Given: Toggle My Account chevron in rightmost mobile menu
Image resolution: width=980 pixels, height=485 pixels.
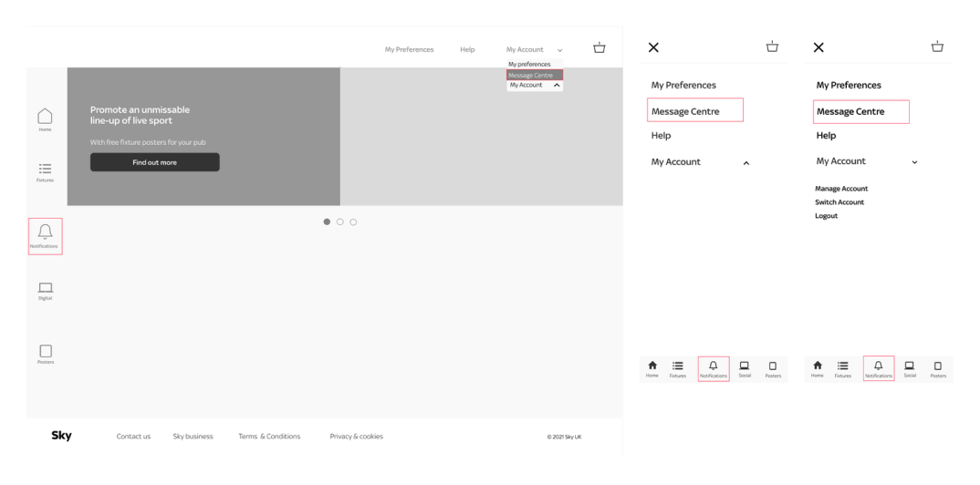Looking at the screenshot, I should 914,162.
